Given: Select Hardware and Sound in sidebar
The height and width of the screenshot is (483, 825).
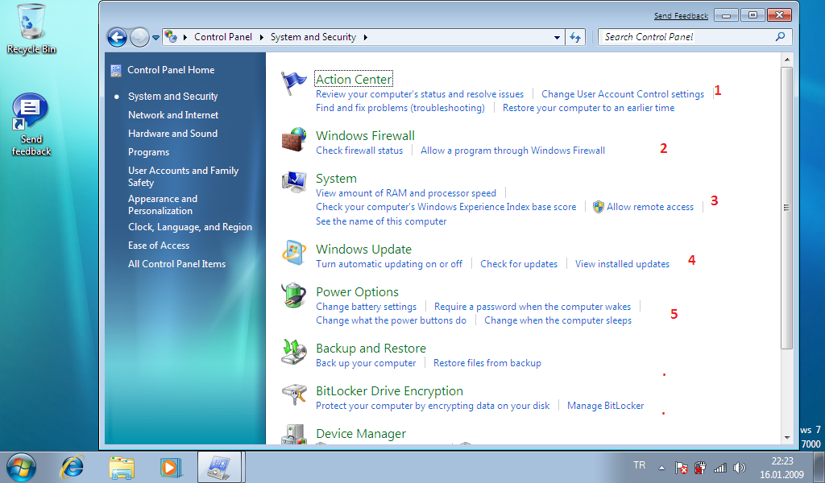Looking at the screenshot, I should (172, 134).
